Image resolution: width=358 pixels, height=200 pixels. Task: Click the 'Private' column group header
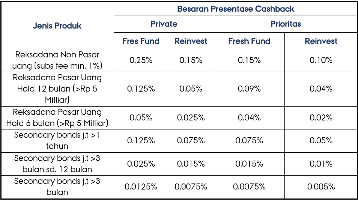tap(164, 24)
